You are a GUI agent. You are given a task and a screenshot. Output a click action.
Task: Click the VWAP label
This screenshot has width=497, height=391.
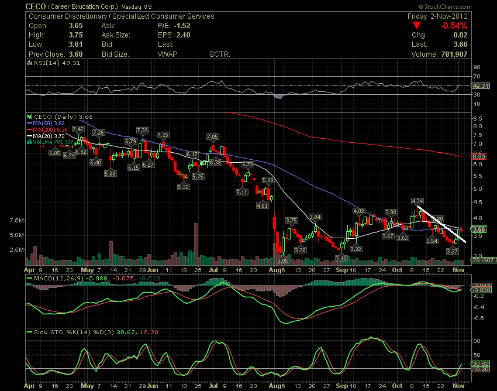click(x=168, y=54)
